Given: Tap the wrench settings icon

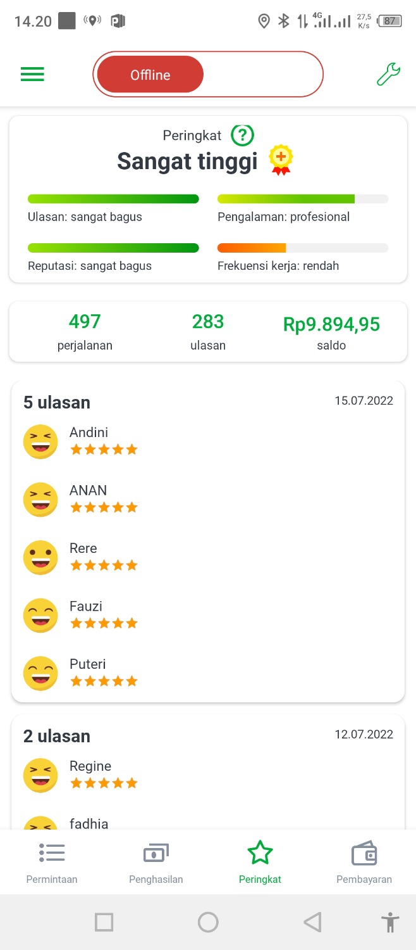Looking at the screenshot, I should point(388,75).
